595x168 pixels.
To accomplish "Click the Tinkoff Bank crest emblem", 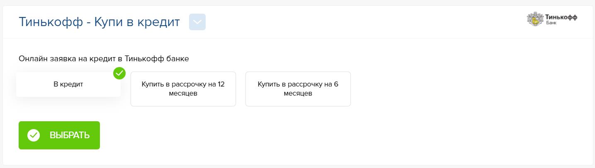I will coord(535,19).
